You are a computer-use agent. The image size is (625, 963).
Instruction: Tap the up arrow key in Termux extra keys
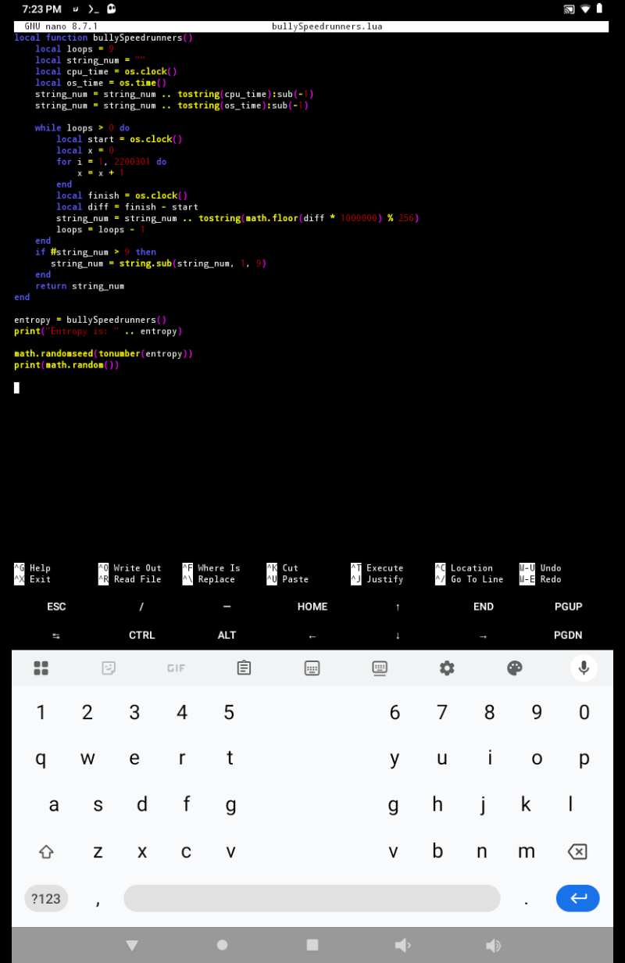(398, 607)
